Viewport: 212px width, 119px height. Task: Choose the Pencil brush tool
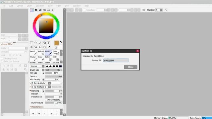coord(33,53)
